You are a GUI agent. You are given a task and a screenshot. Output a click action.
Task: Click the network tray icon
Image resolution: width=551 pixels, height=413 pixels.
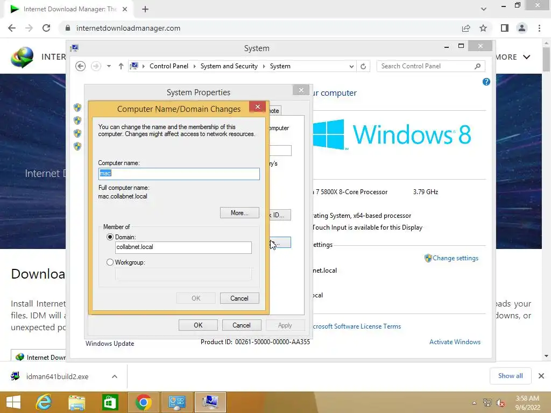[x=488, y=403]
